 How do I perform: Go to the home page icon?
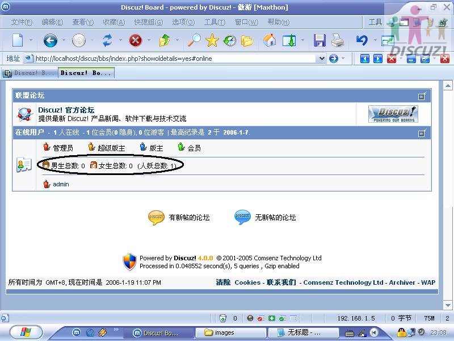(x=270, y=40)
